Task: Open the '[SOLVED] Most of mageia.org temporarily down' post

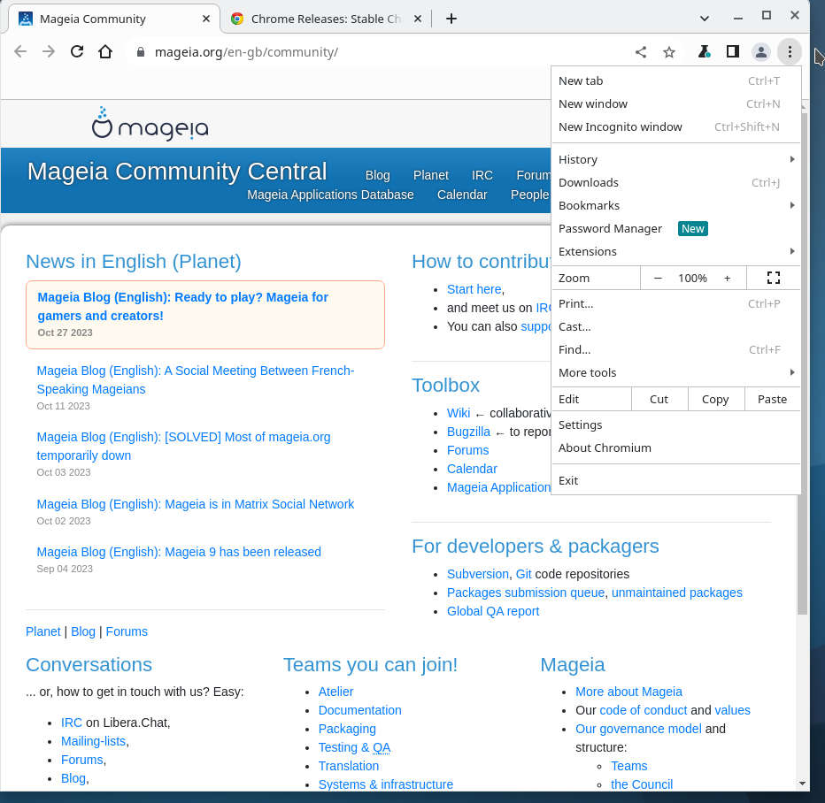Action: point(183,447)
